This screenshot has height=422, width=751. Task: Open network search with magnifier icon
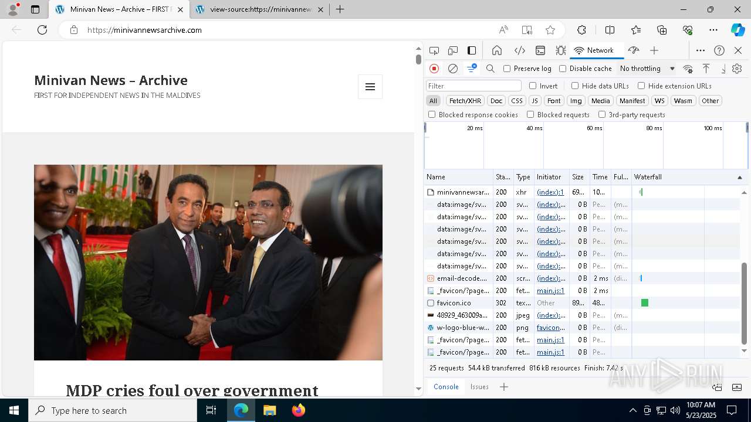coord(490,69)
